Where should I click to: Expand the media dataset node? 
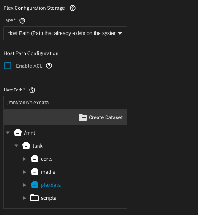coord(24,172)
